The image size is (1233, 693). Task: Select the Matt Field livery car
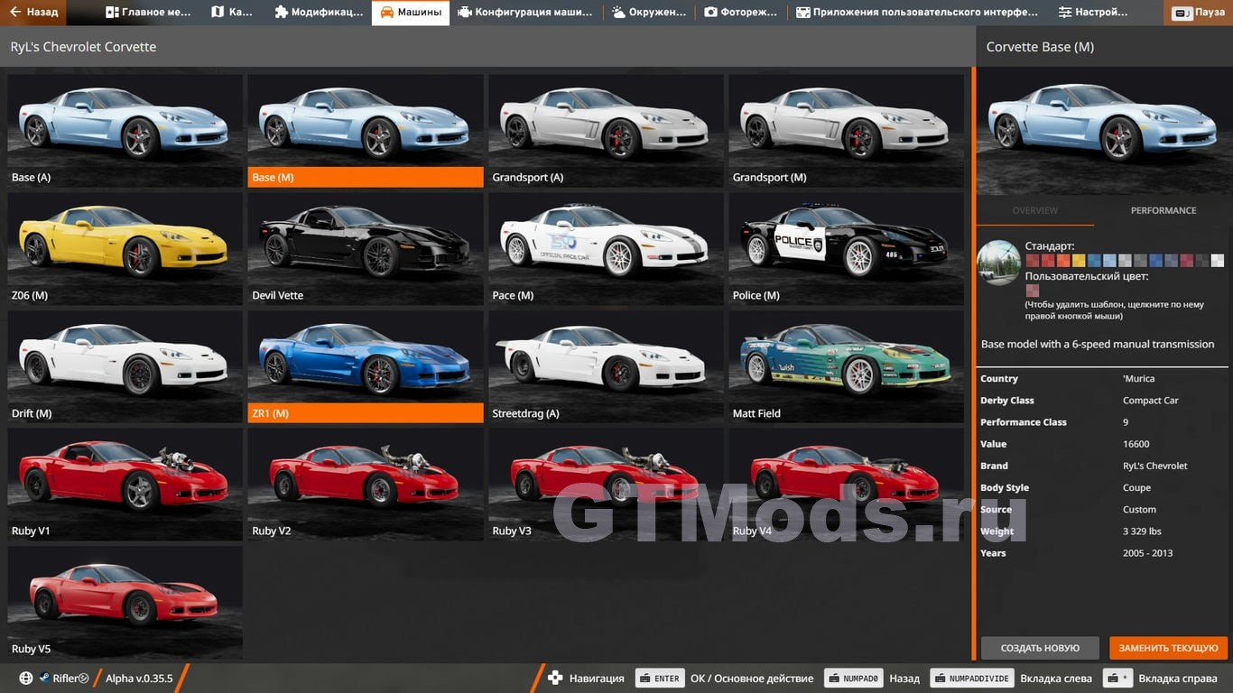[x=847, y=367]
